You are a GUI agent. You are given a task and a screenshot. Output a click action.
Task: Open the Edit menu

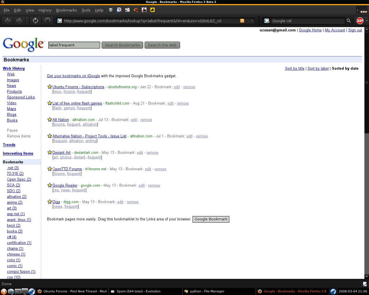pyautogui.click(x=17, y=10)
